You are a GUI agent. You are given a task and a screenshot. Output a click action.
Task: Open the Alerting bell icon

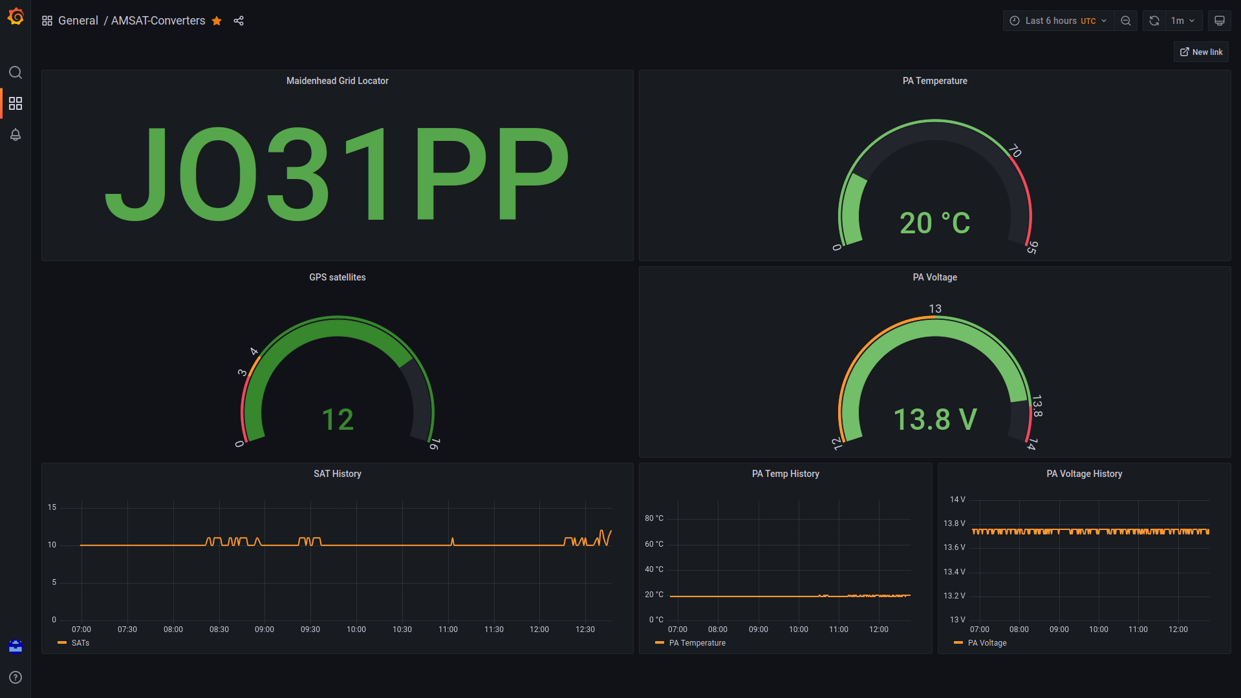pos(16,134)
